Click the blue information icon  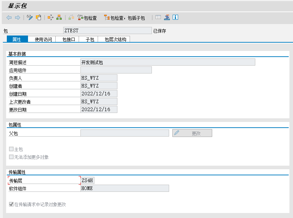(176, 18)
